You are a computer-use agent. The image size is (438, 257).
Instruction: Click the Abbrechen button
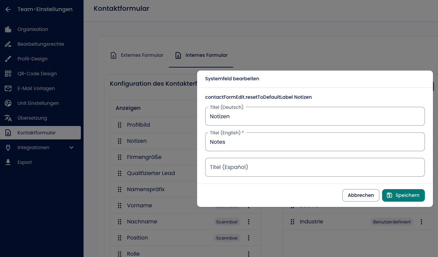(361, 195)
